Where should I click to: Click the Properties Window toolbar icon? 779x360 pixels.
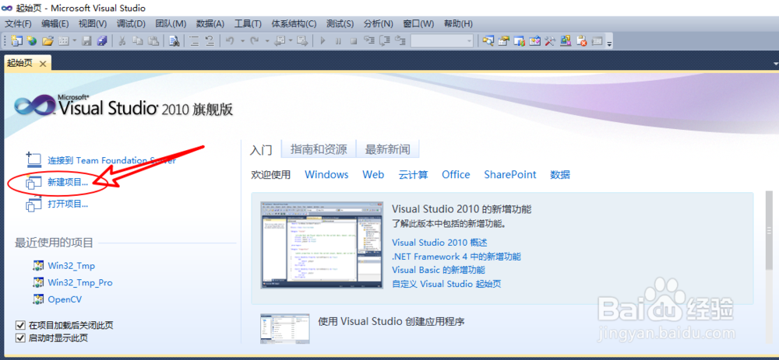click(x=504, y=41)
